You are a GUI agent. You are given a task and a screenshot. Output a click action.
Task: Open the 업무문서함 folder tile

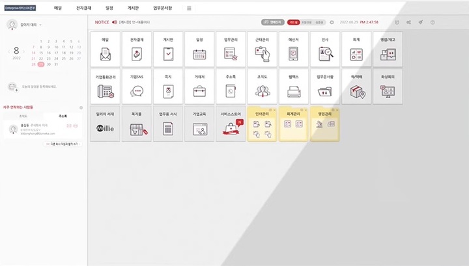click(325, 86)
